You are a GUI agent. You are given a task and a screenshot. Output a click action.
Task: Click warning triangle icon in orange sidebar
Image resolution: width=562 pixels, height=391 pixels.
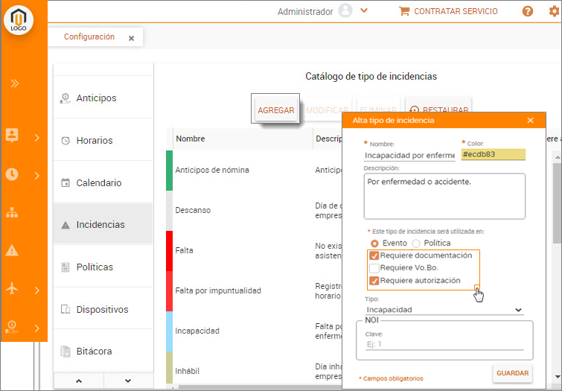pos(12,250)
